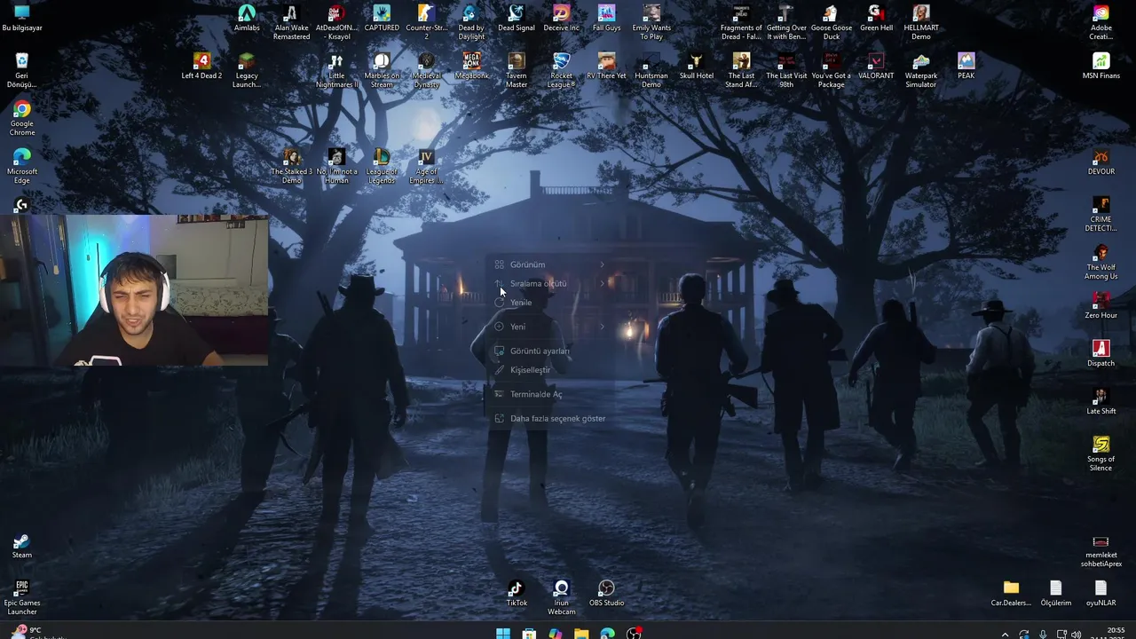The image size is (1136, 639).
Task: Select Little Nightmares II icon
Action: click(336, 70)
